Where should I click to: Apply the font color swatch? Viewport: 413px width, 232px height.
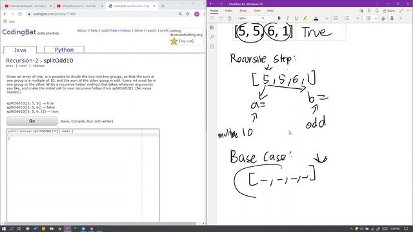click(316, 18)
